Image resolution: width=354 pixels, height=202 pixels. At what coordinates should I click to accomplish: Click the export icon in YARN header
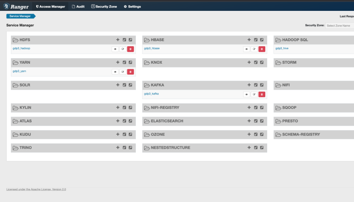130,62
